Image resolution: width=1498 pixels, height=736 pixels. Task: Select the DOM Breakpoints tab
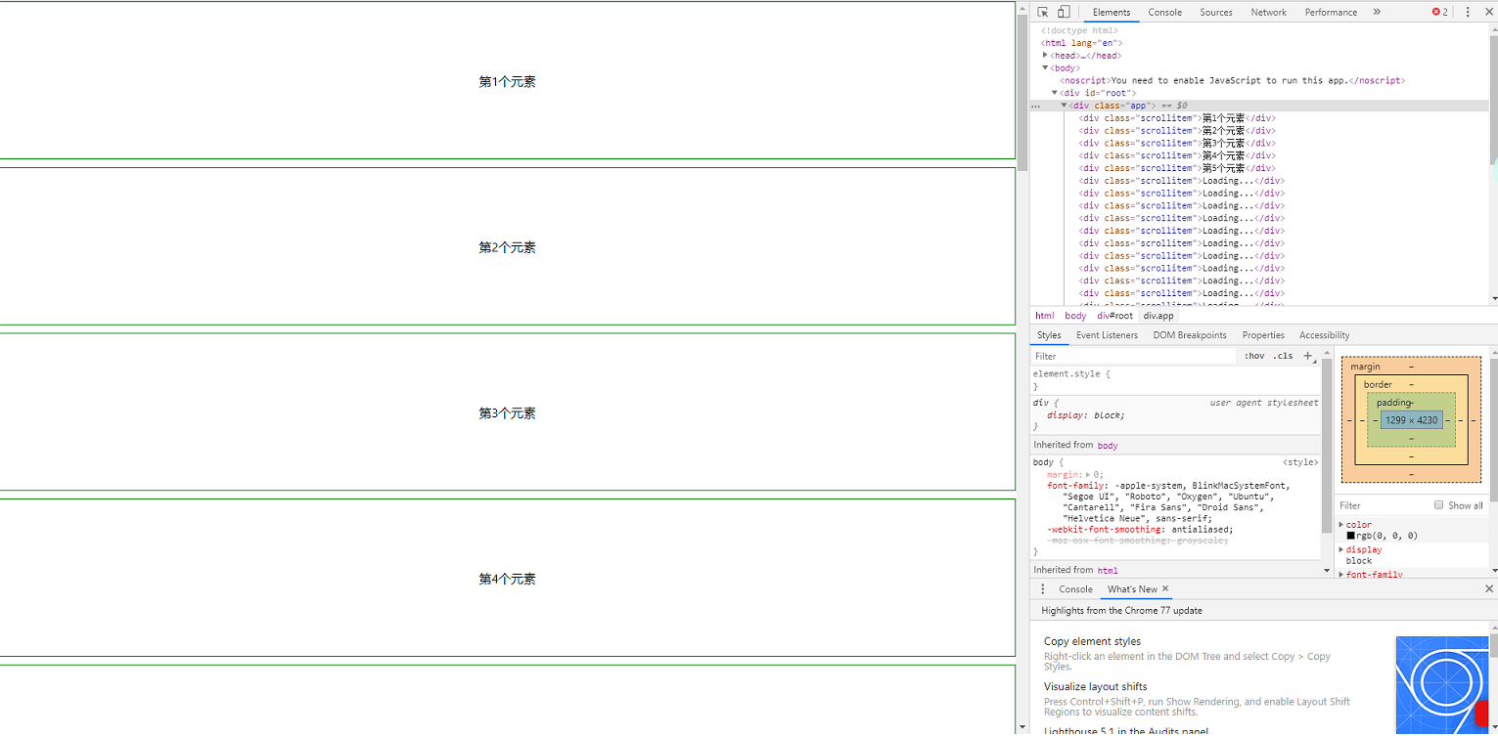tap(1189, 335)
